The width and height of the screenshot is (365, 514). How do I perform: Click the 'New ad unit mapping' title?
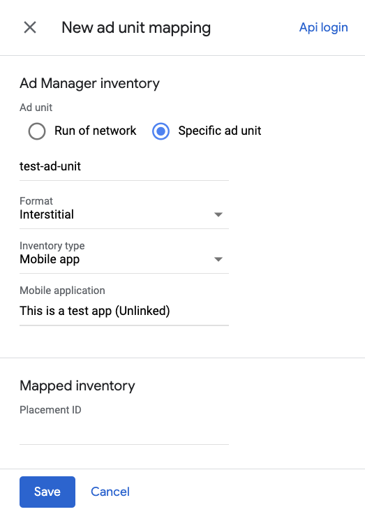click(x=136, y=27)
